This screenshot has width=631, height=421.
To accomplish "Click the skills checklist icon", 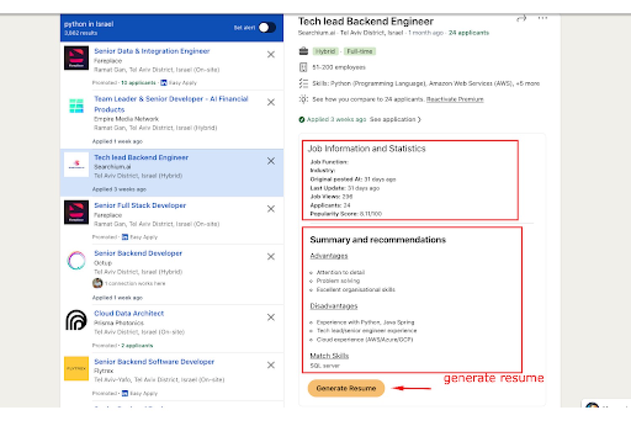I will [303, 83].
